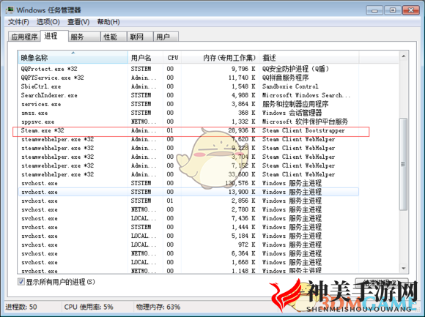Sort by 用户名 column header
425x317 pixels.
[x=146, y=57]
